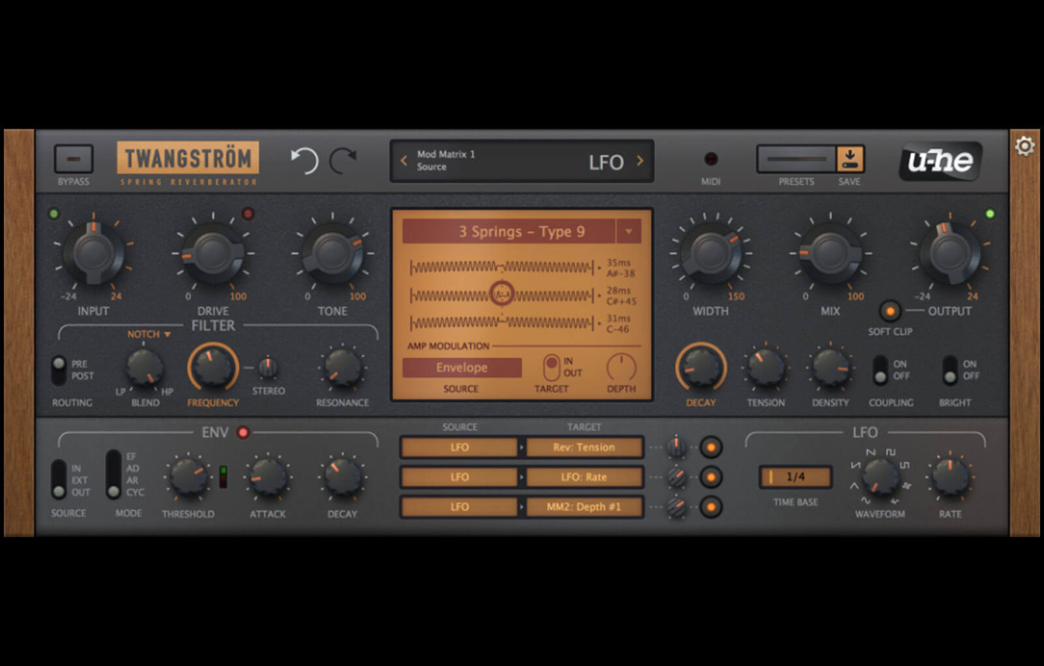1044x666 pixels.
Task: Open settings with the gear icon
Action: 1025,147
